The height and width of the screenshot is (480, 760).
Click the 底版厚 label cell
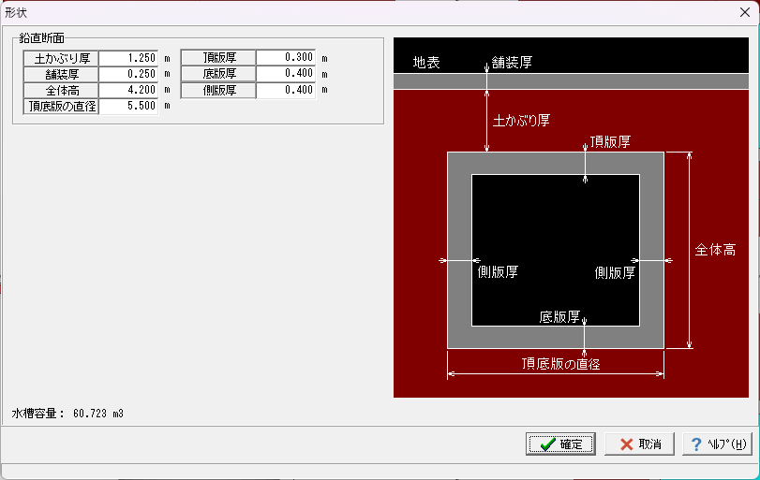tap(218, 74)
